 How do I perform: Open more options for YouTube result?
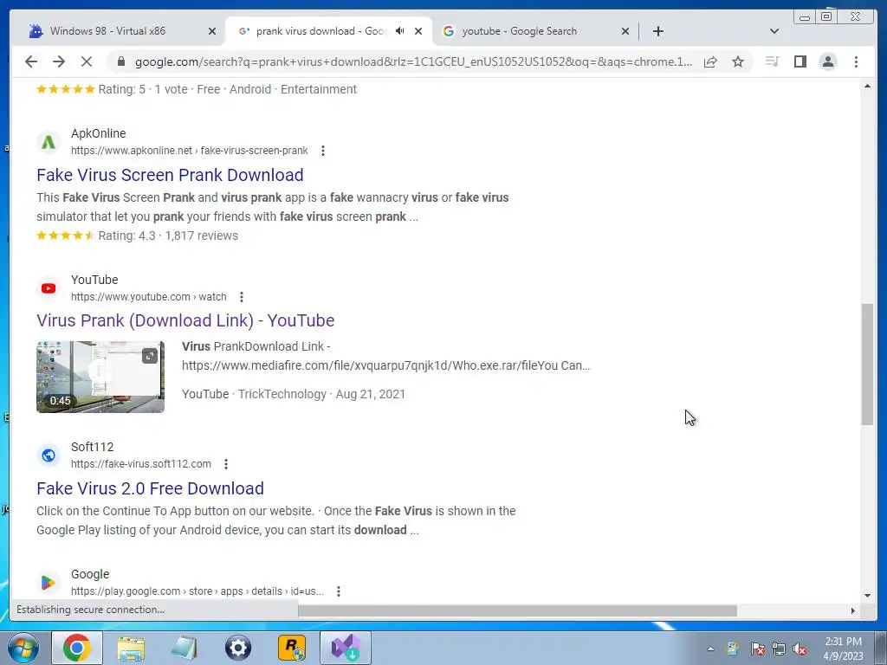[x=242, y=297]
